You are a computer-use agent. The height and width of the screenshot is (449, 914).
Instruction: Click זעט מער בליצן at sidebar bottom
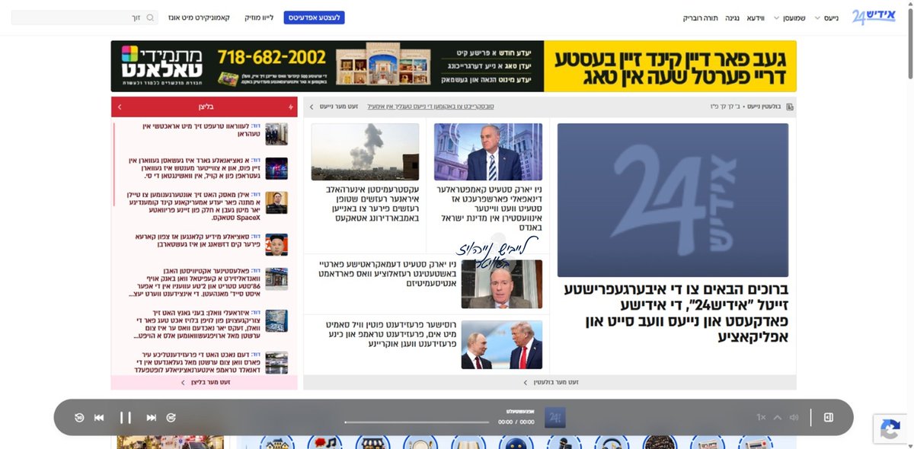[204, 383]
